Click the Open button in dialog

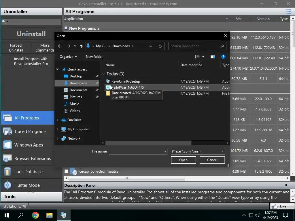184,160
